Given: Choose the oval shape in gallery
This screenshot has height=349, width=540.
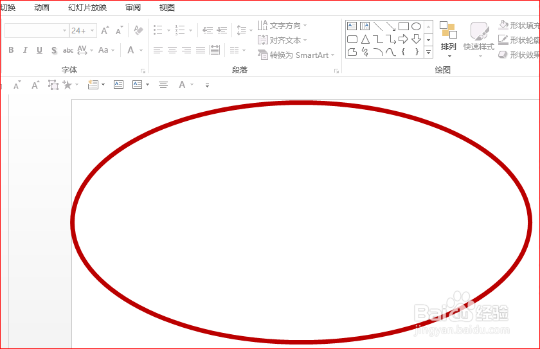Looking at the screenshot, I should coord(417,26).
